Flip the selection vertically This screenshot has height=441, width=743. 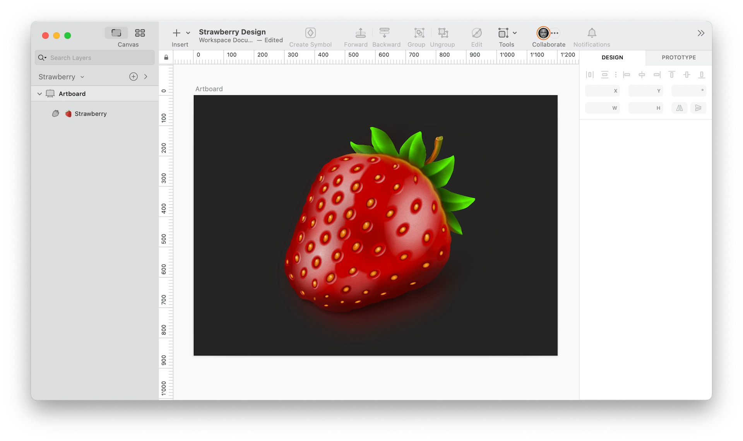pos(698,108)
